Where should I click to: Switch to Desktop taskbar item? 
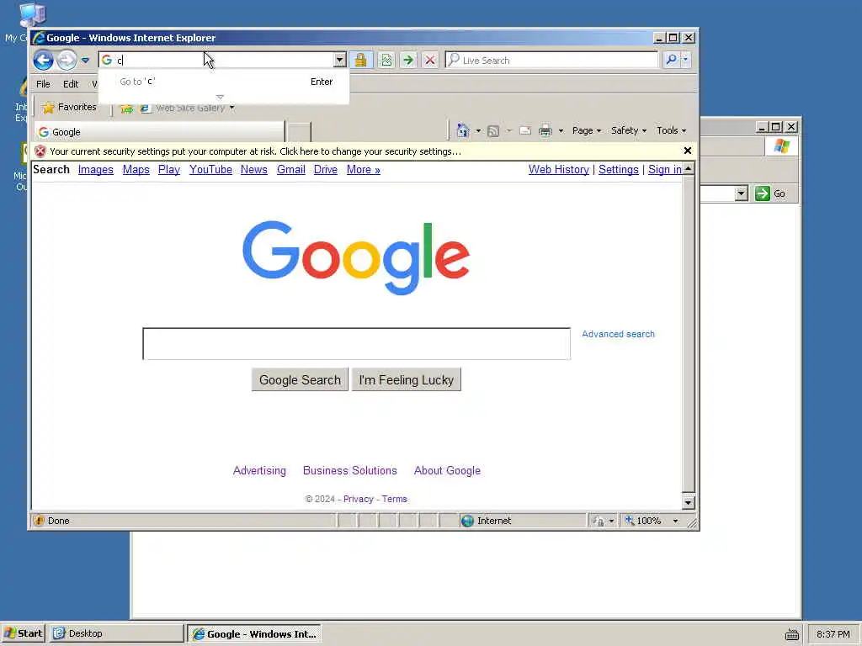tap(116, 633)
